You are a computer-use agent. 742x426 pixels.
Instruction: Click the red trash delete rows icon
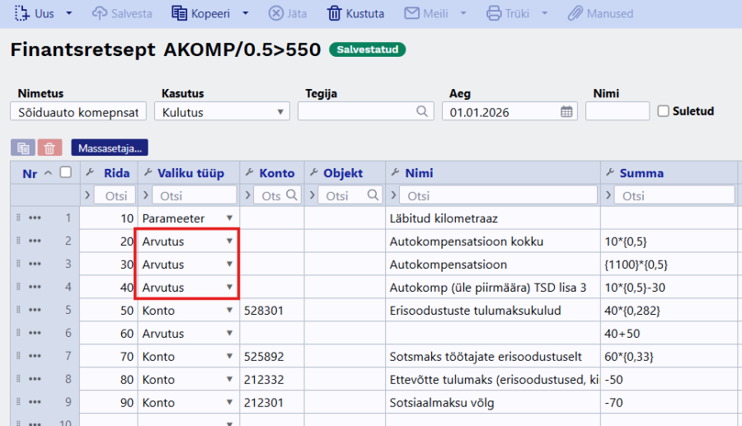50,148
